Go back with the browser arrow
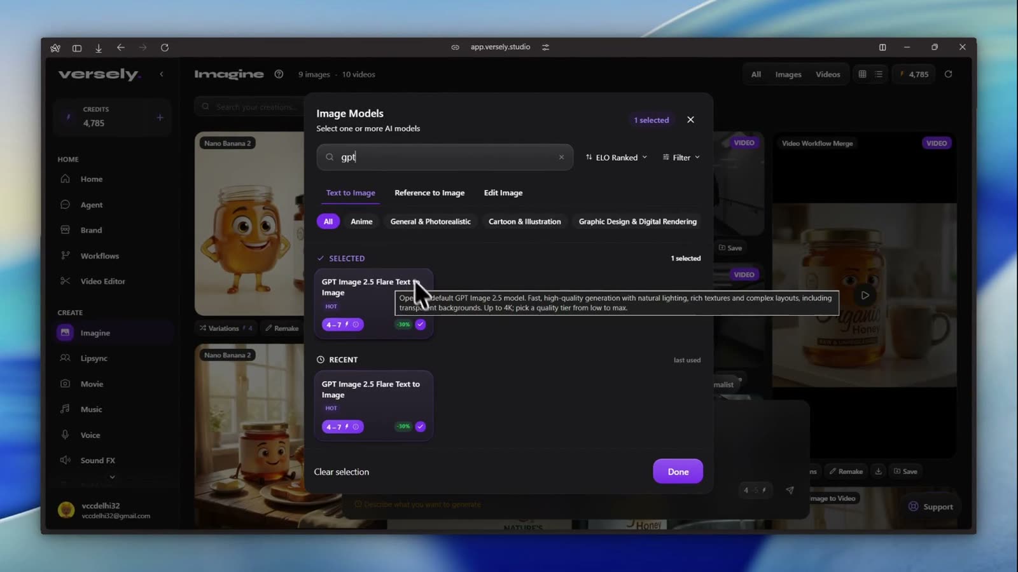1018x572 pixels. [121, 48]
